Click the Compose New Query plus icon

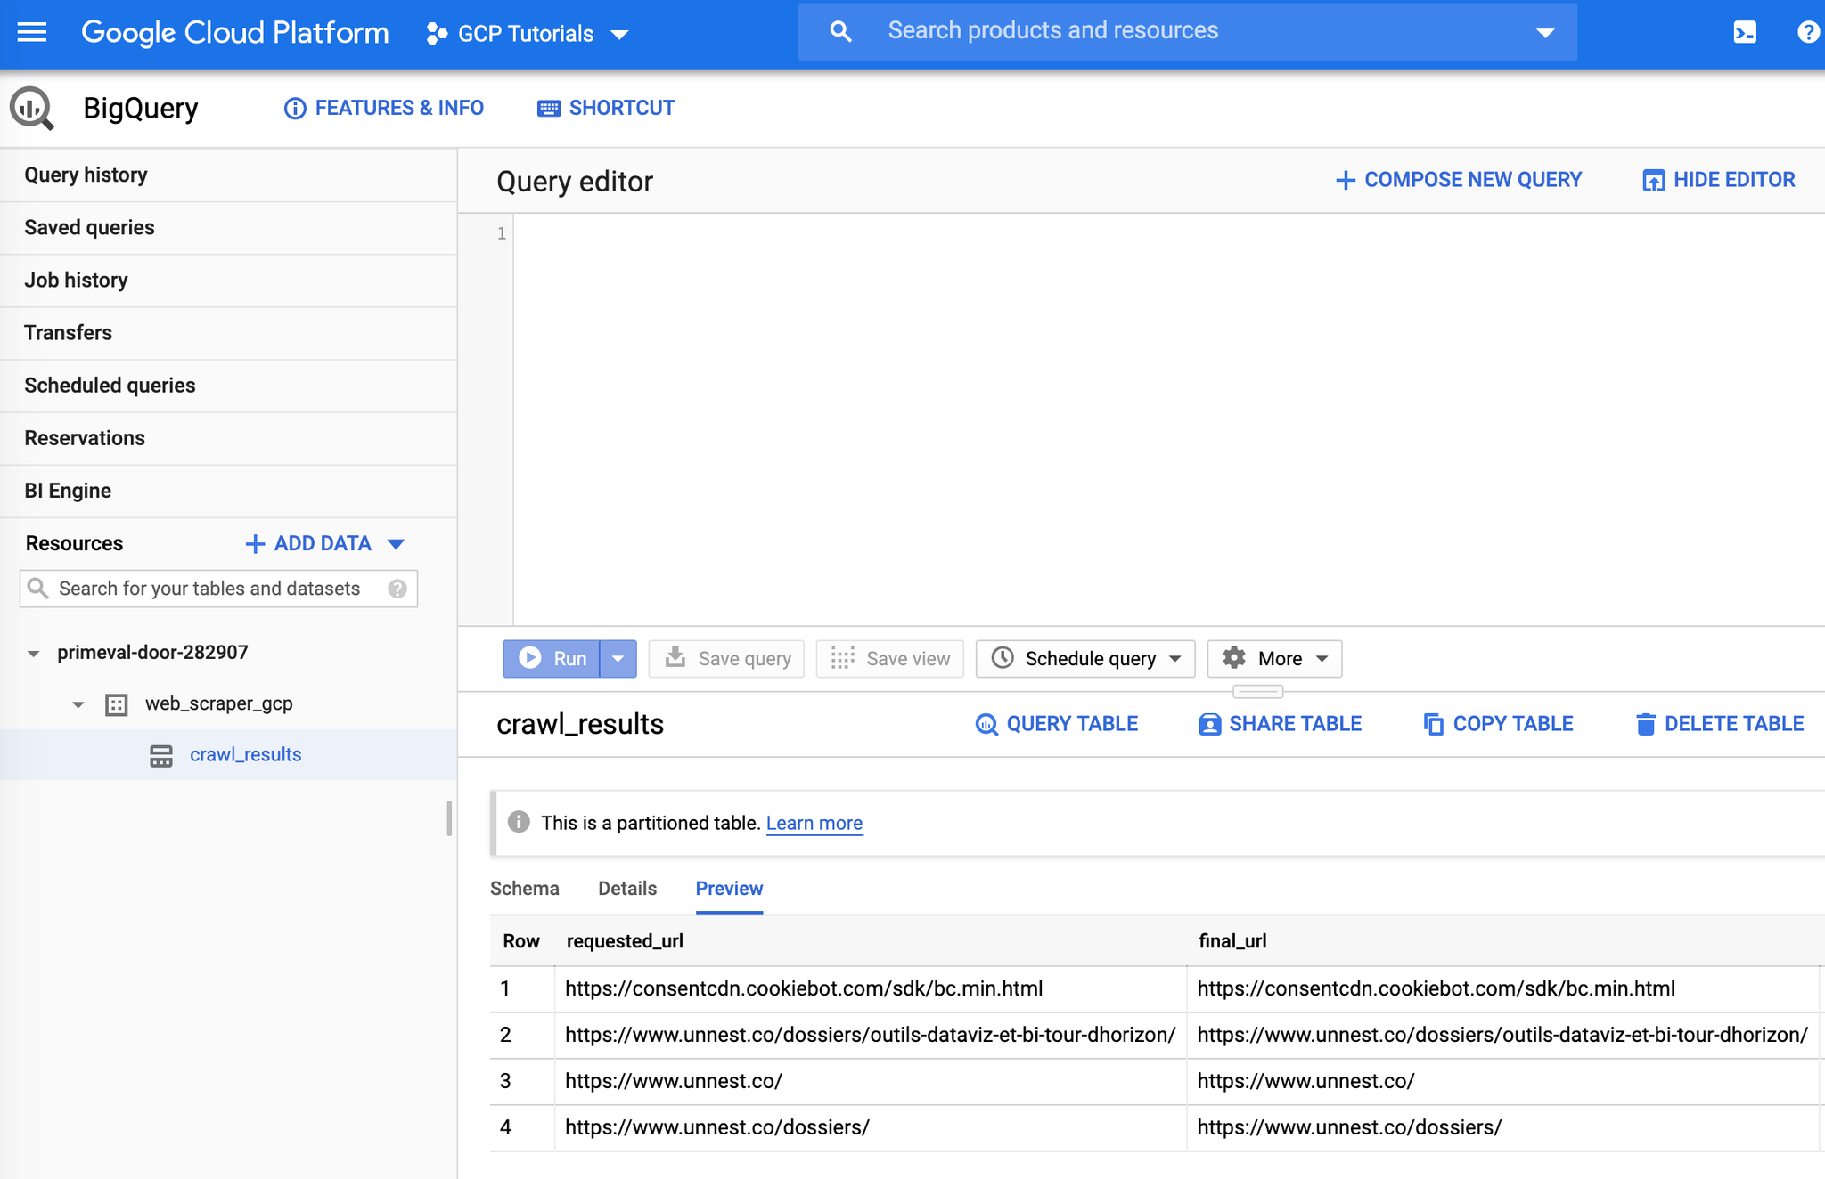[1346, 180]
